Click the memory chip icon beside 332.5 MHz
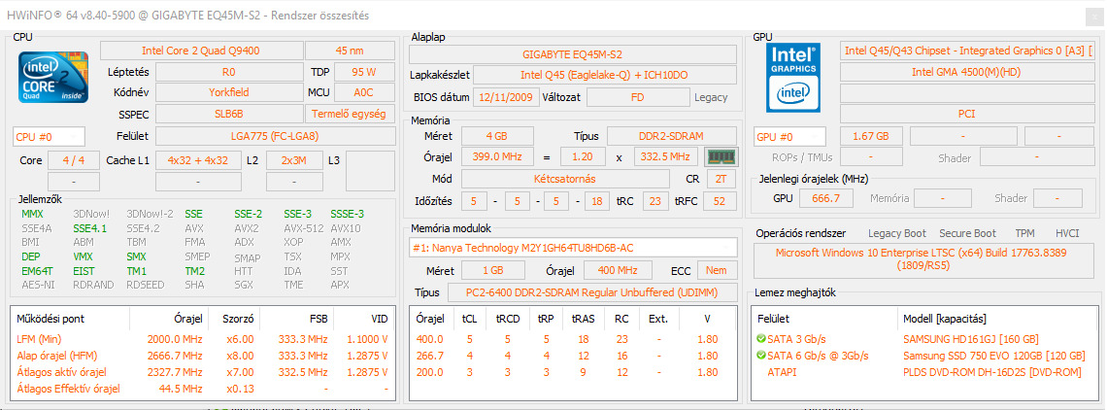This screenshot has height=410, width=1107. (x=721, y=157)
